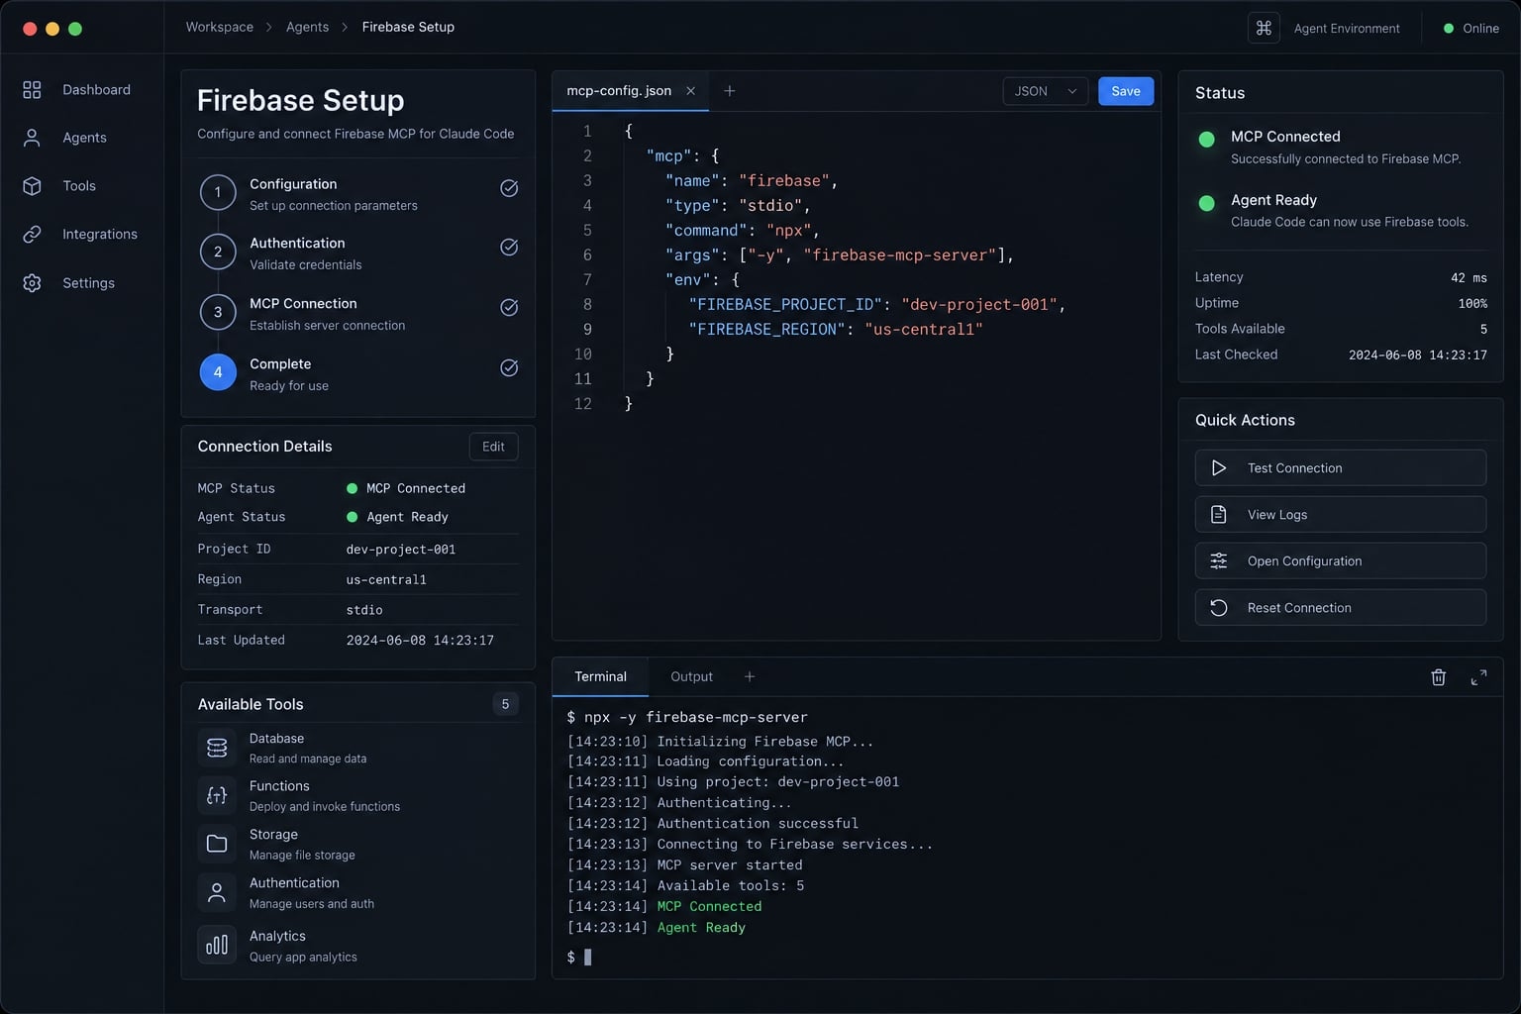
Task: Click the Configuration step checkmark
Action: point(509,188)
